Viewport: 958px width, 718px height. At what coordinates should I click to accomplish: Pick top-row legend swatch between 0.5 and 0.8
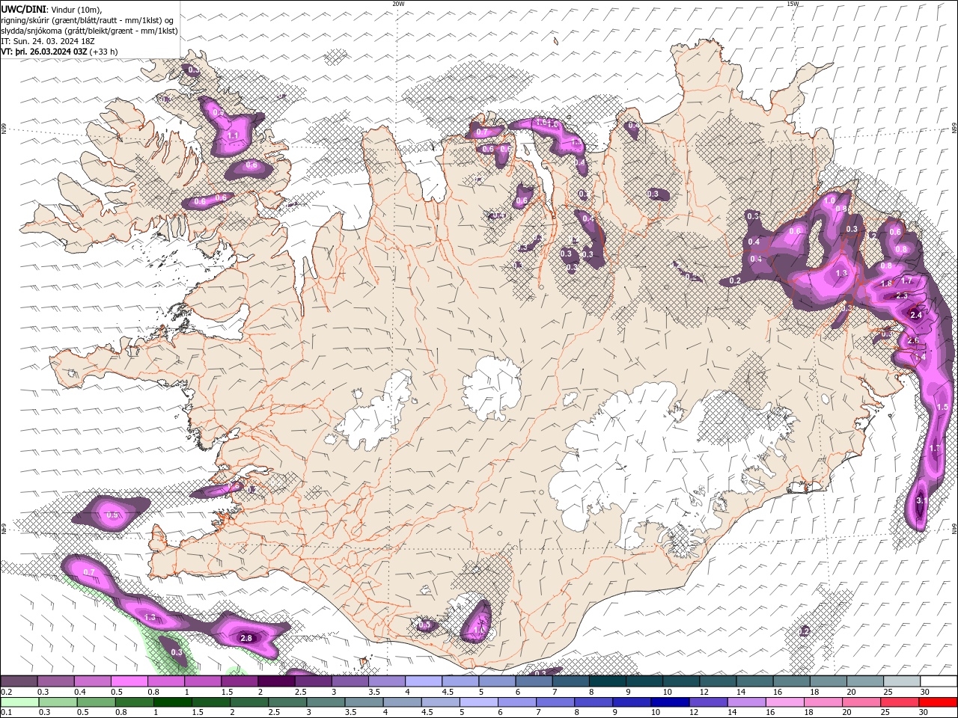(129, 681)
